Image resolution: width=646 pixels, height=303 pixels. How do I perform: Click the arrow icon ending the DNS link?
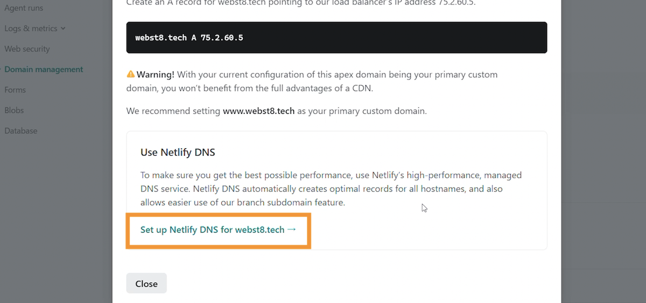click(292, 229)
